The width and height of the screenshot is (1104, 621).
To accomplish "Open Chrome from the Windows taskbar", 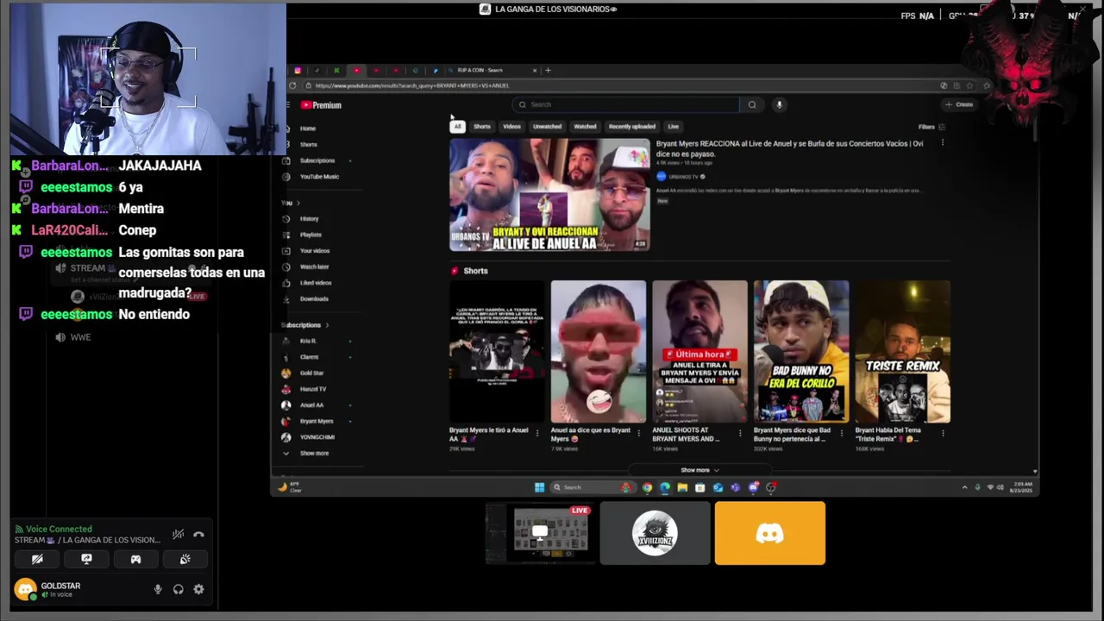I will tap(647, 487).
